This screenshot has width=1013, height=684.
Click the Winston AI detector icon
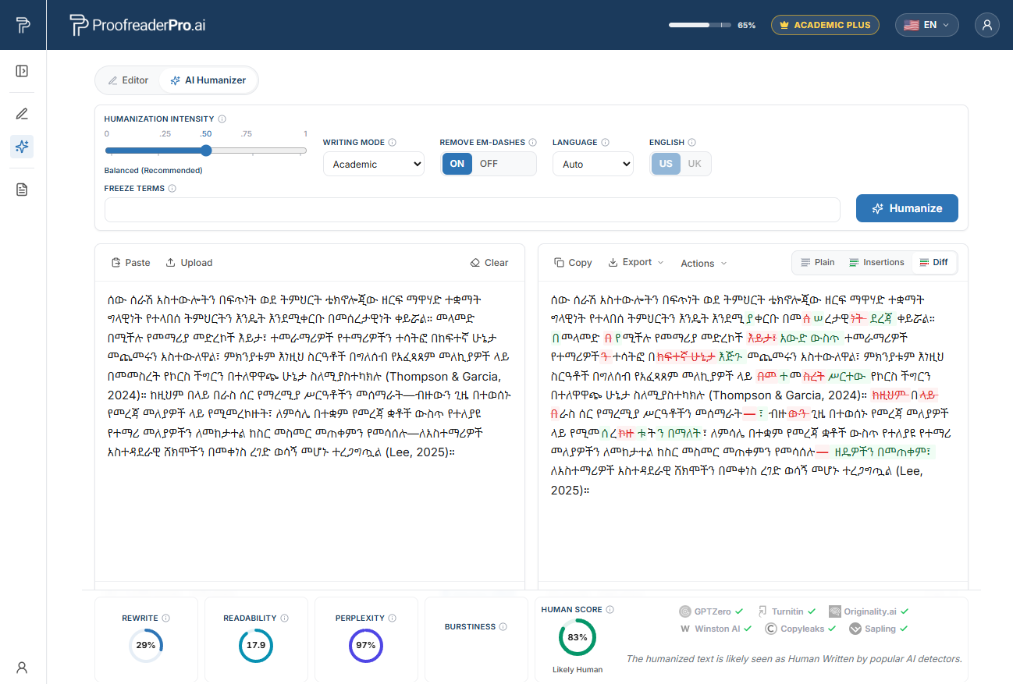click(685, 629)
